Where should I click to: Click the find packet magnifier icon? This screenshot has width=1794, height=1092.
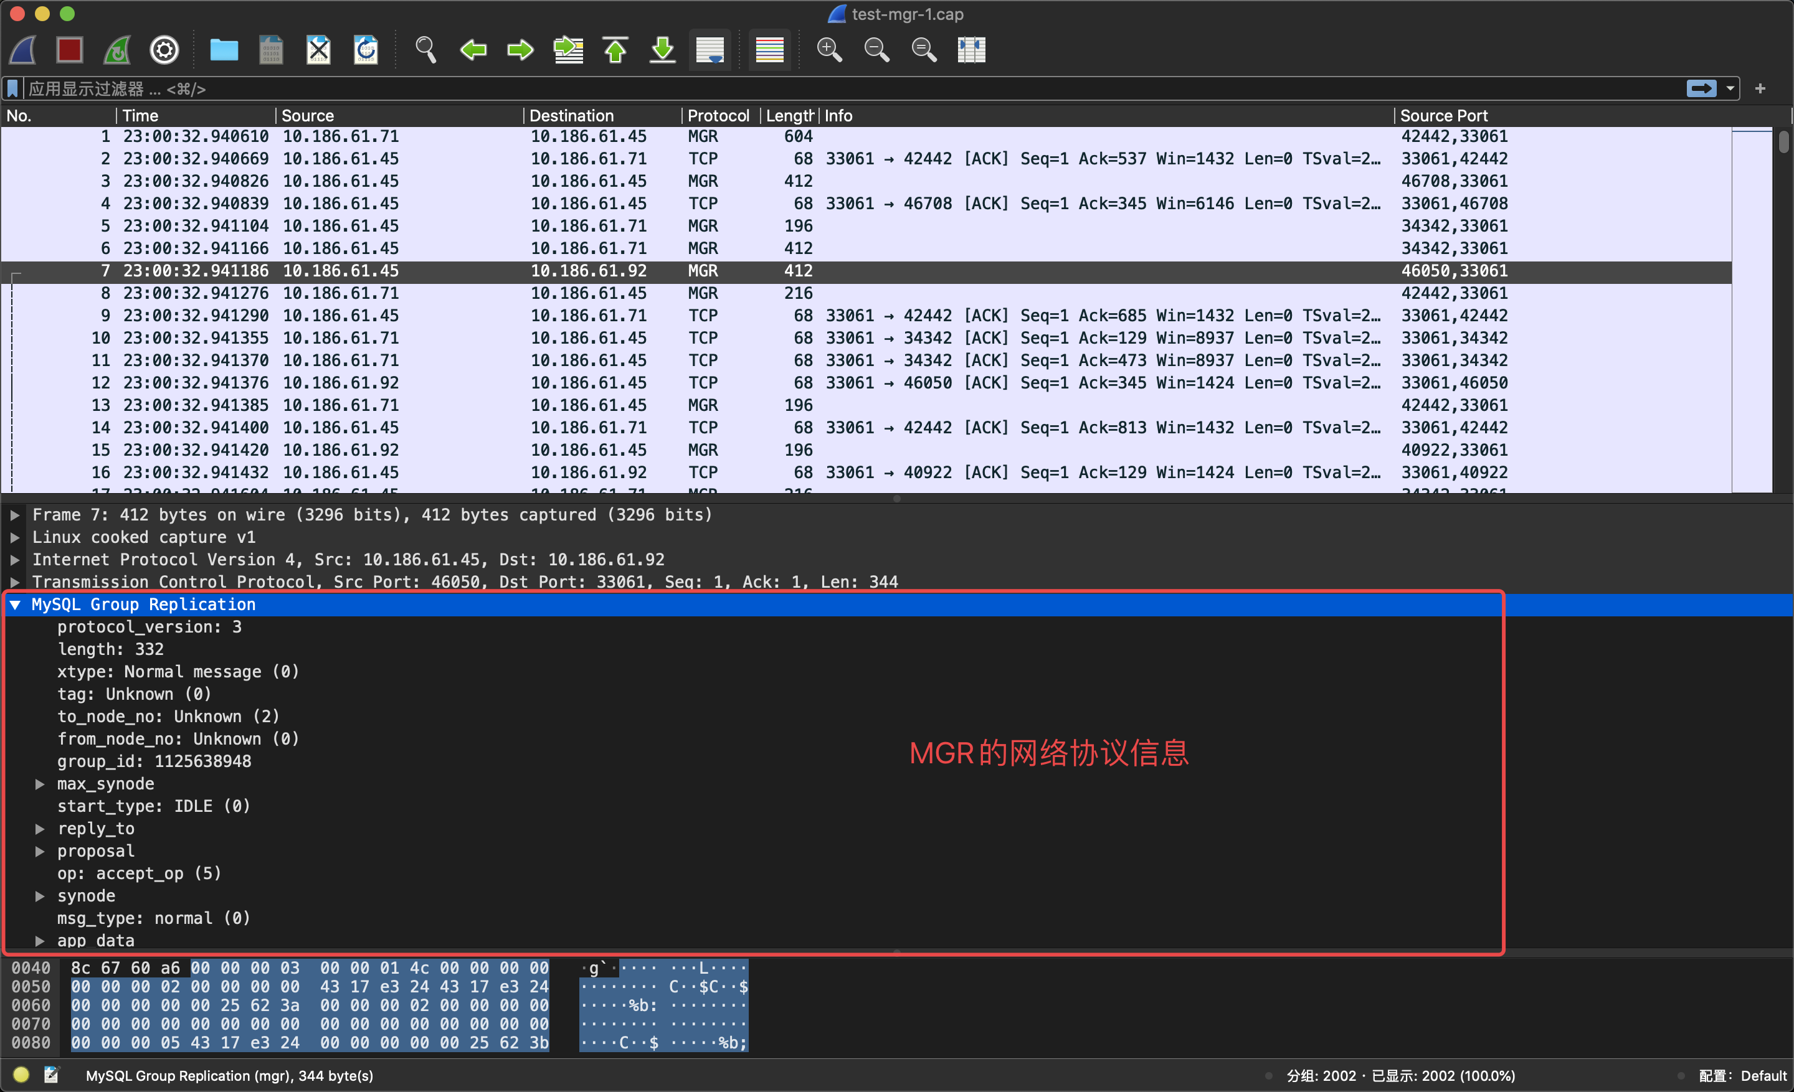click(x=425, y=50)
